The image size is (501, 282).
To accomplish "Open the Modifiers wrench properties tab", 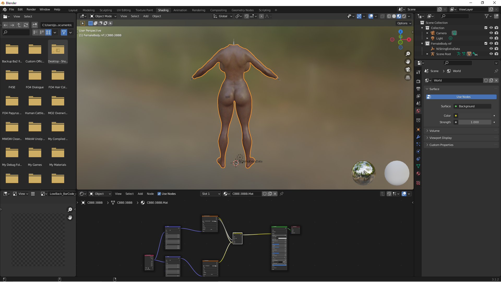I will 418,137.
